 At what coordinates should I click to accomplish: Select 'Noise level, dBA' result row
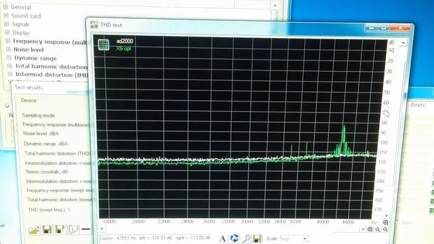[41, 134]
